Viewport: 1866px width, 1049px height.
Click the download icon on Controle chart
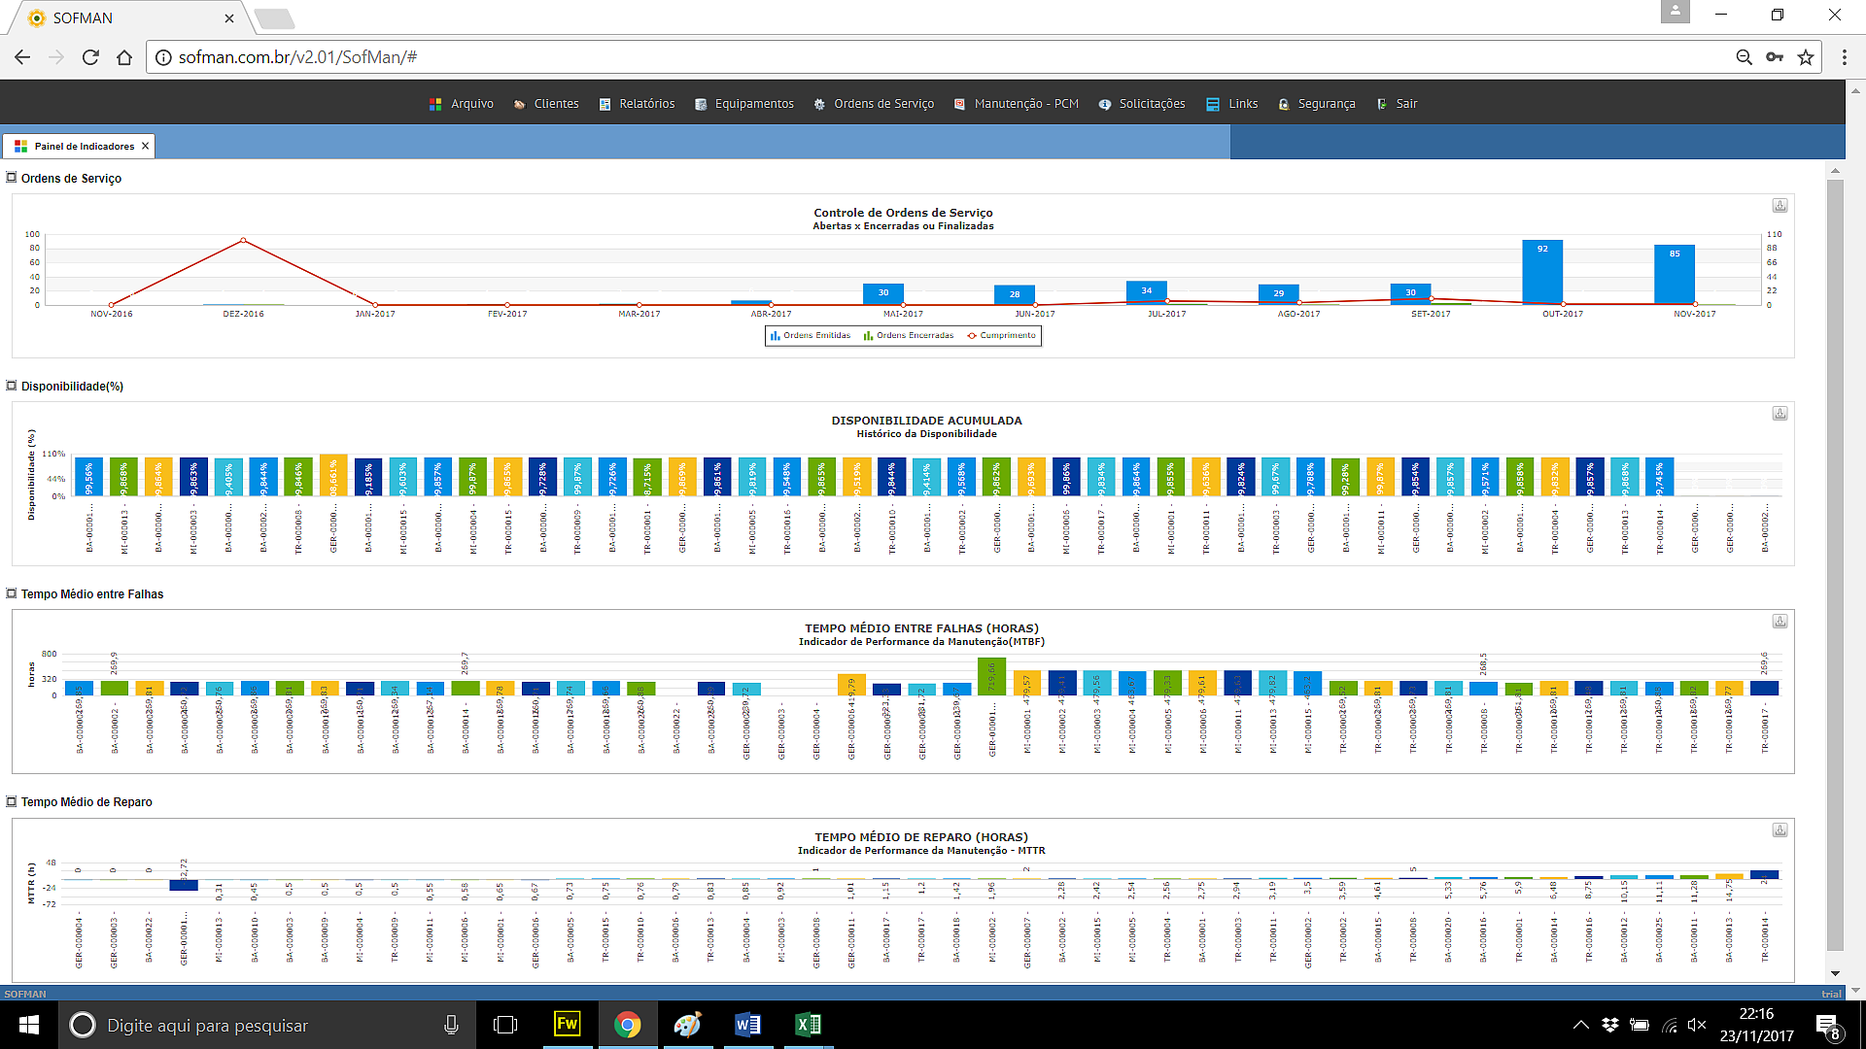coord(1780,205)
